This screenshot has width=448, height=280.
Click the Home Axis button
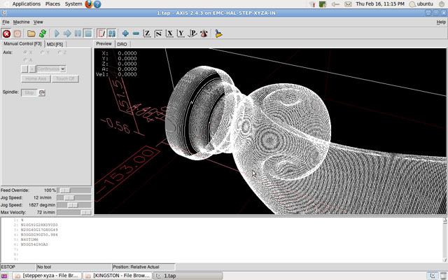(x=36, y=79)
